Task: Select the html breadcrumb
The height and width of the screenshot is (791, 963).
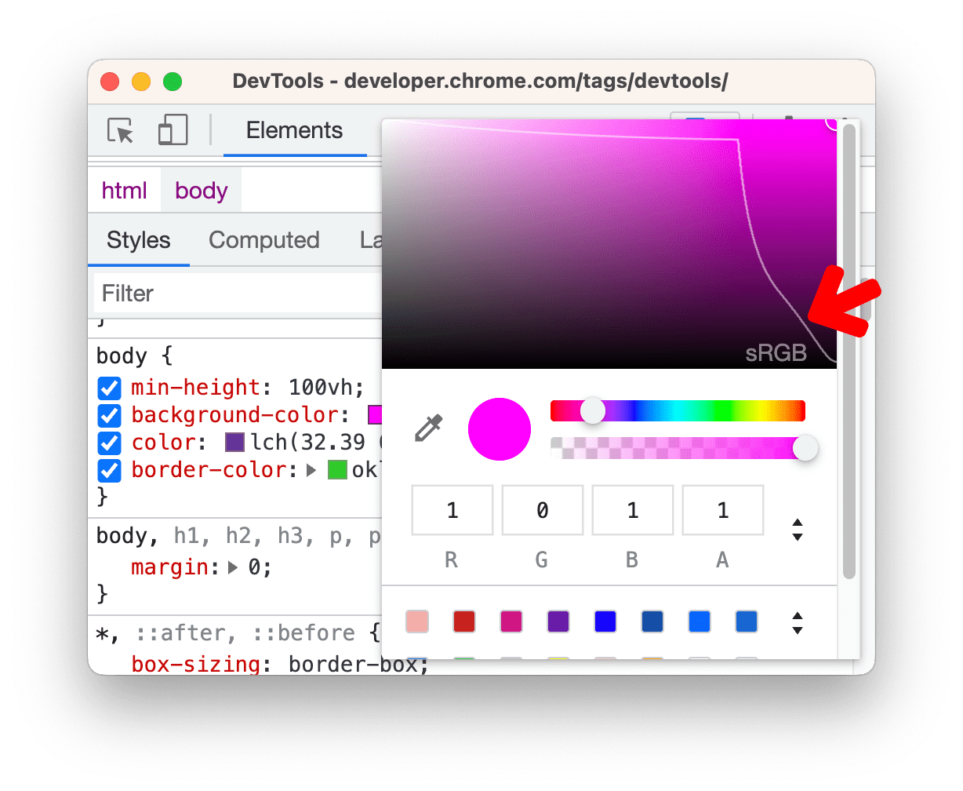Action: point(124,190)
